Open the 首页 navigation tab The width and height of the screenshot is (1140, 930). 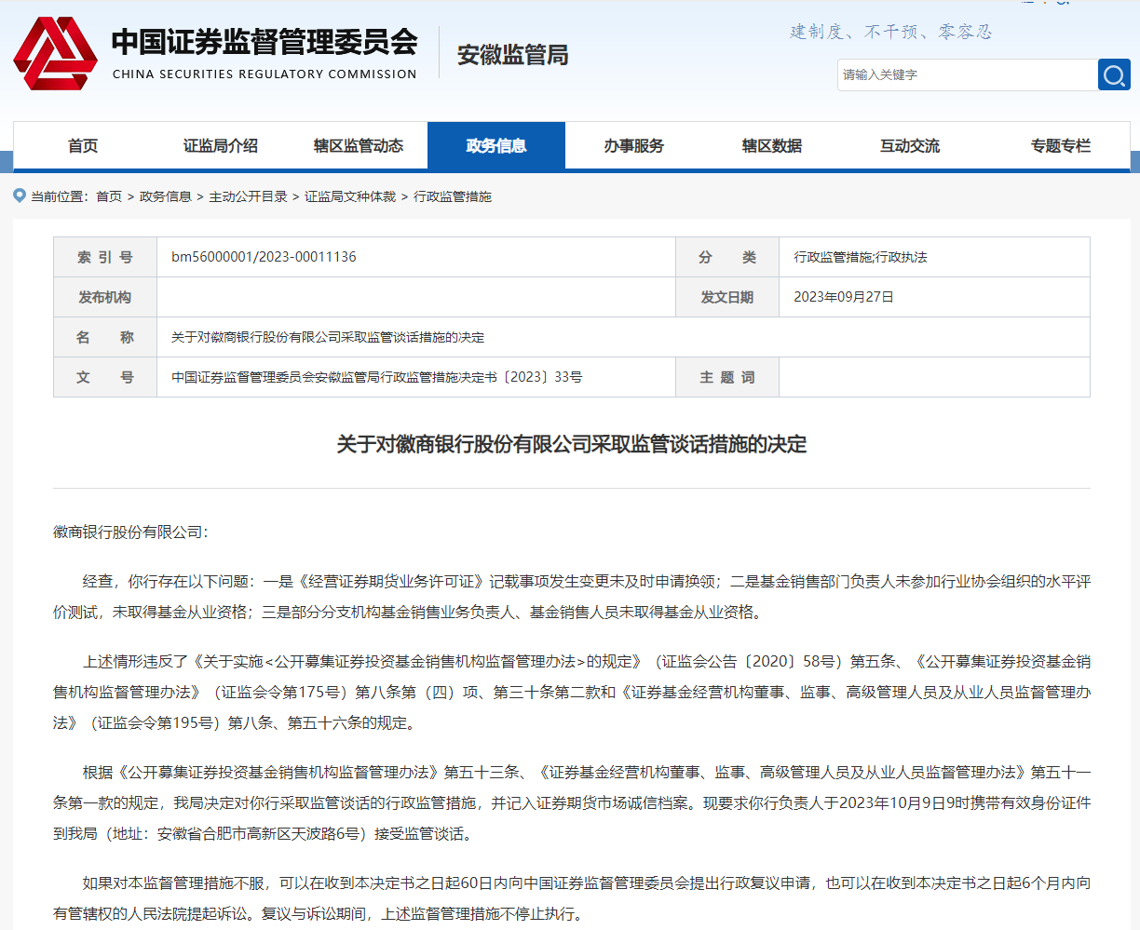coord(83,146)
